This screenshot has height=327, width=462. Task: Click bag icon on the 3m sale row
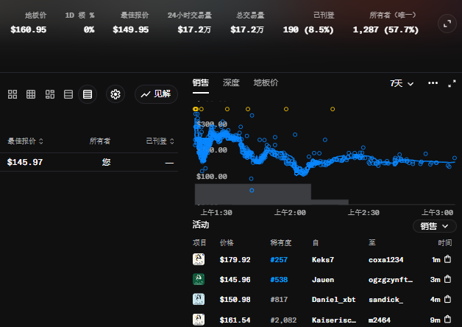point(447,279)
